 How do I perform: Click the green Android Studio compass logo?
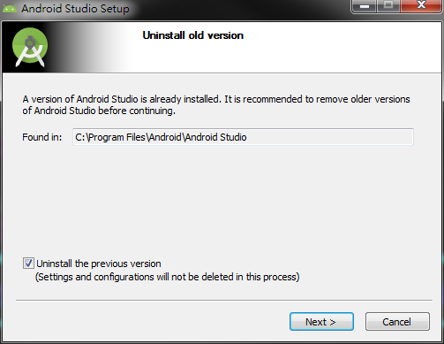point(30,47)
